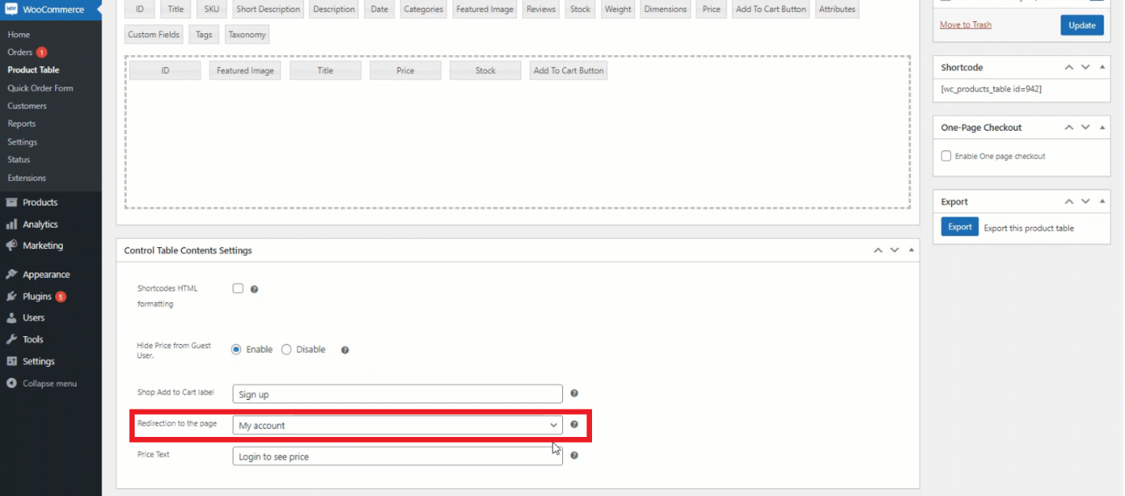Click help icon beside Shortcodes HTML formatting

point(254,289)
